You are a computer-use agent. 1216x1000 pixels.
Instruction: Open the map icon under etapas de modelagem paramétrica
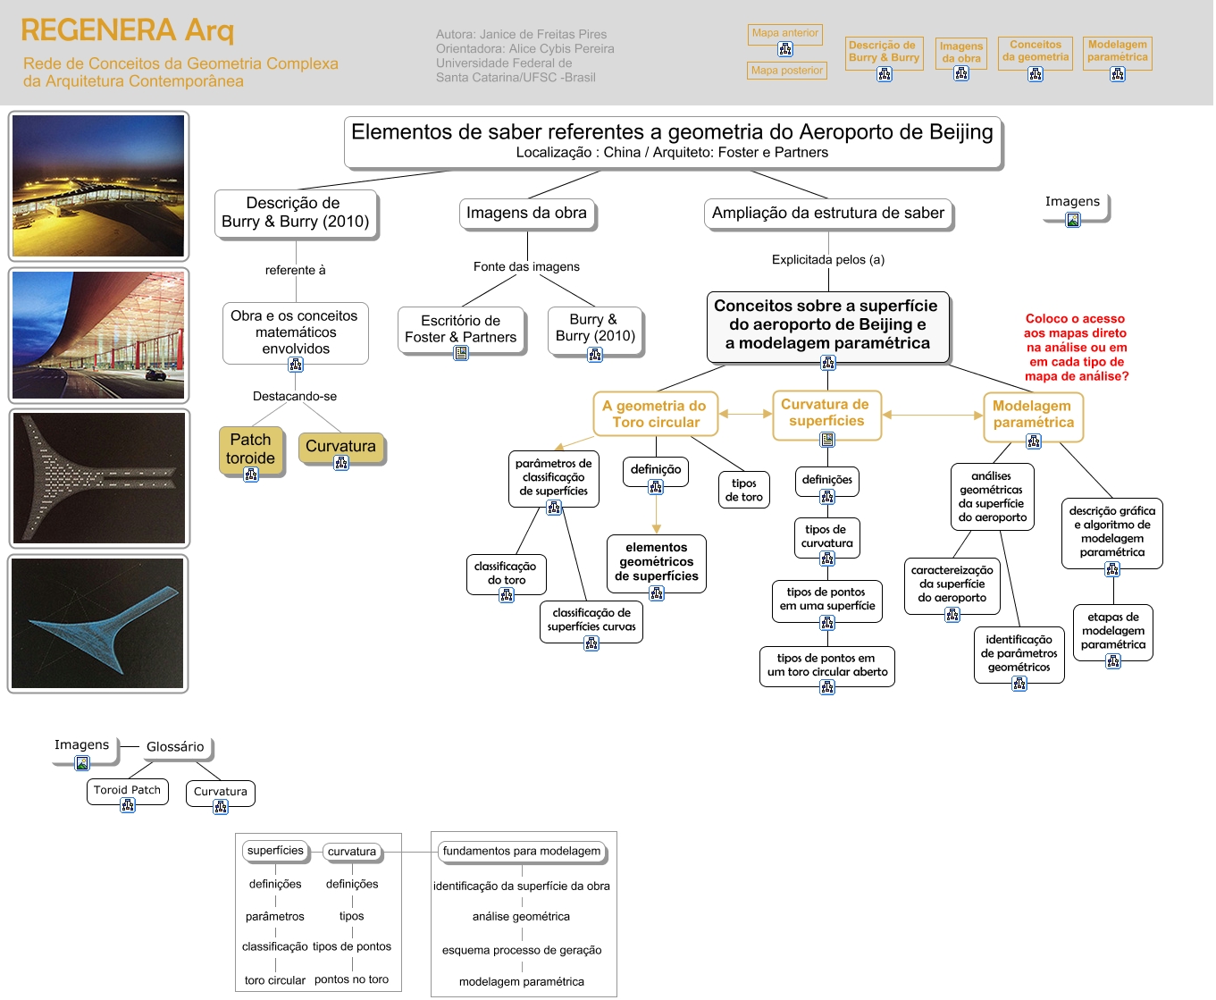(1113, 661)
